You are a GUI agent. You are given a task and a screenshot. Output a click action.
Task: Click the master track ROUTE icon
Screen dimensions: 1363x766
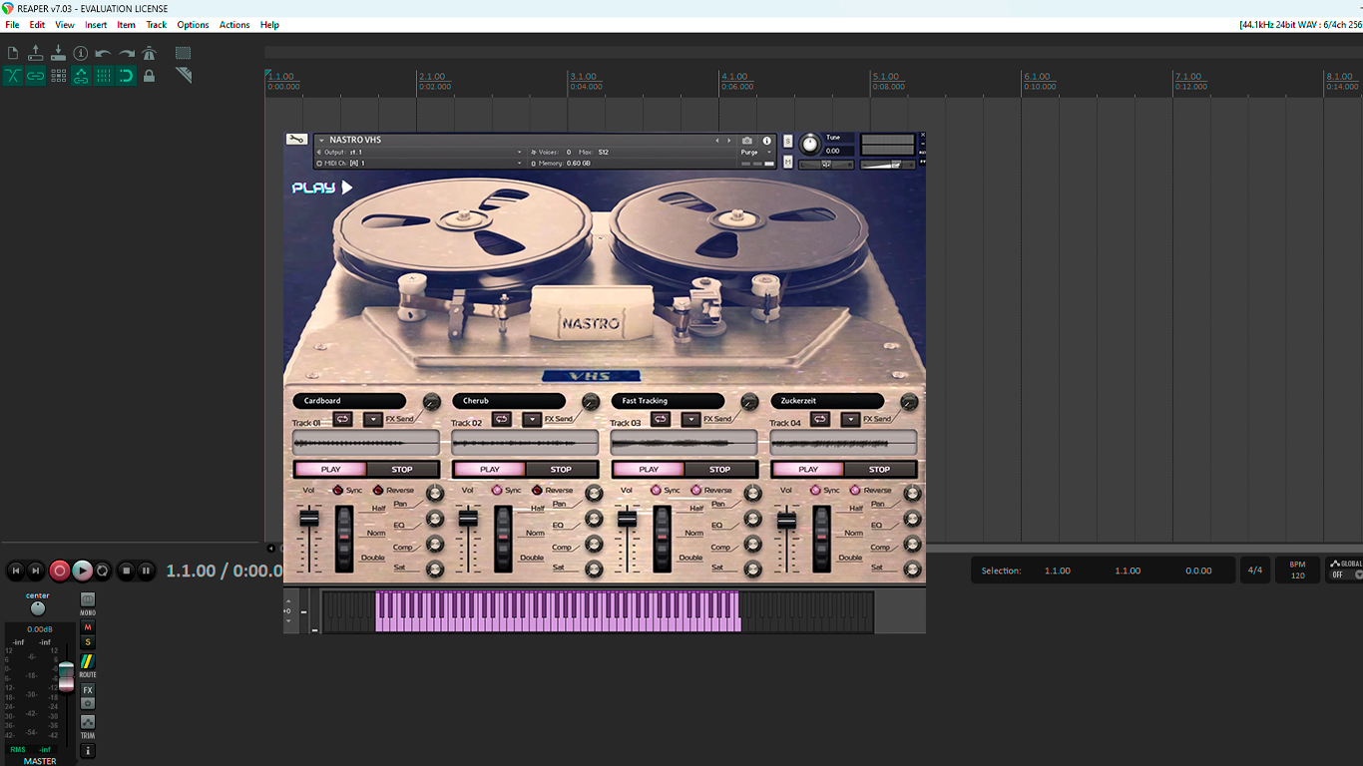tap(88, 661)
